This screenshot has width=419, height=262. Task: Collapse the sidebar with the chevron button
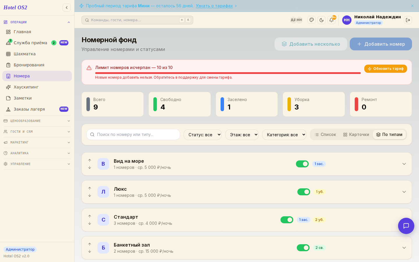pyautogui.click(x=67, y=8)
